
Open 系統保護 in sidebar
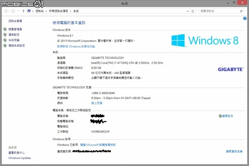tap(14, 40)
